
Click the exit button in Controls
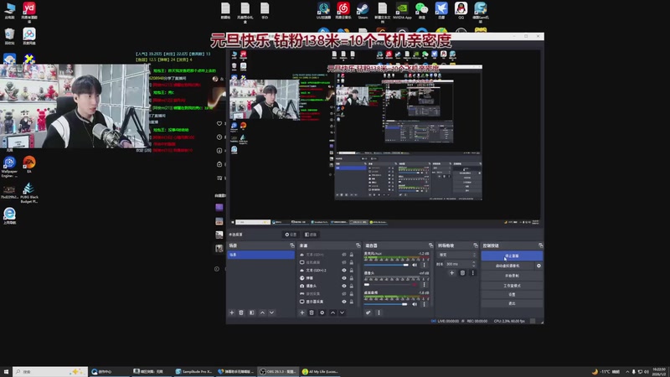(x=512, y=303)
